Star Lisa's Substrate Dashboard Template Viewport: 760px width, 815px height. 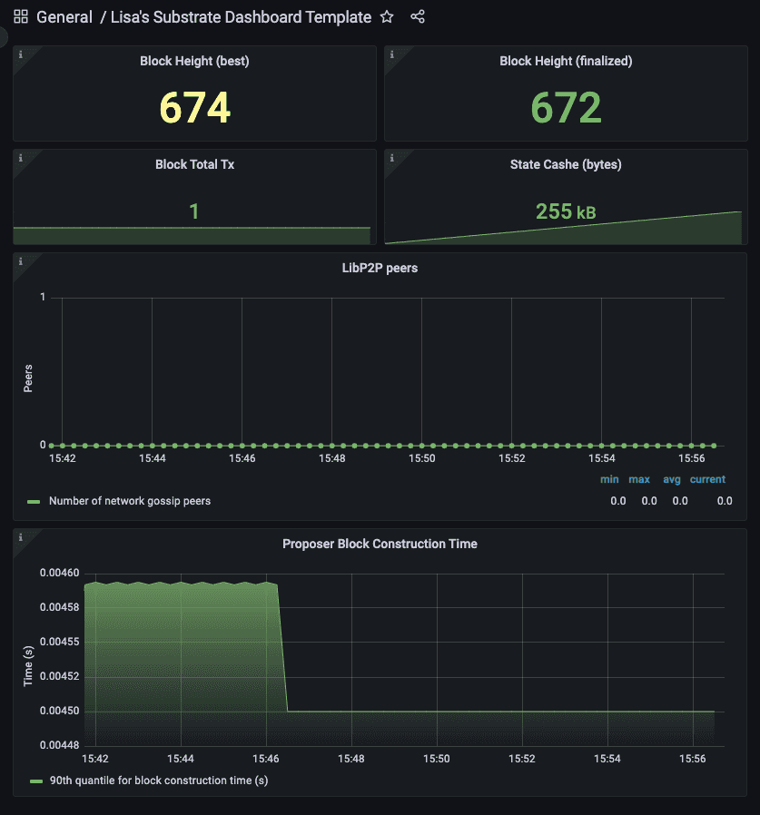386,16
